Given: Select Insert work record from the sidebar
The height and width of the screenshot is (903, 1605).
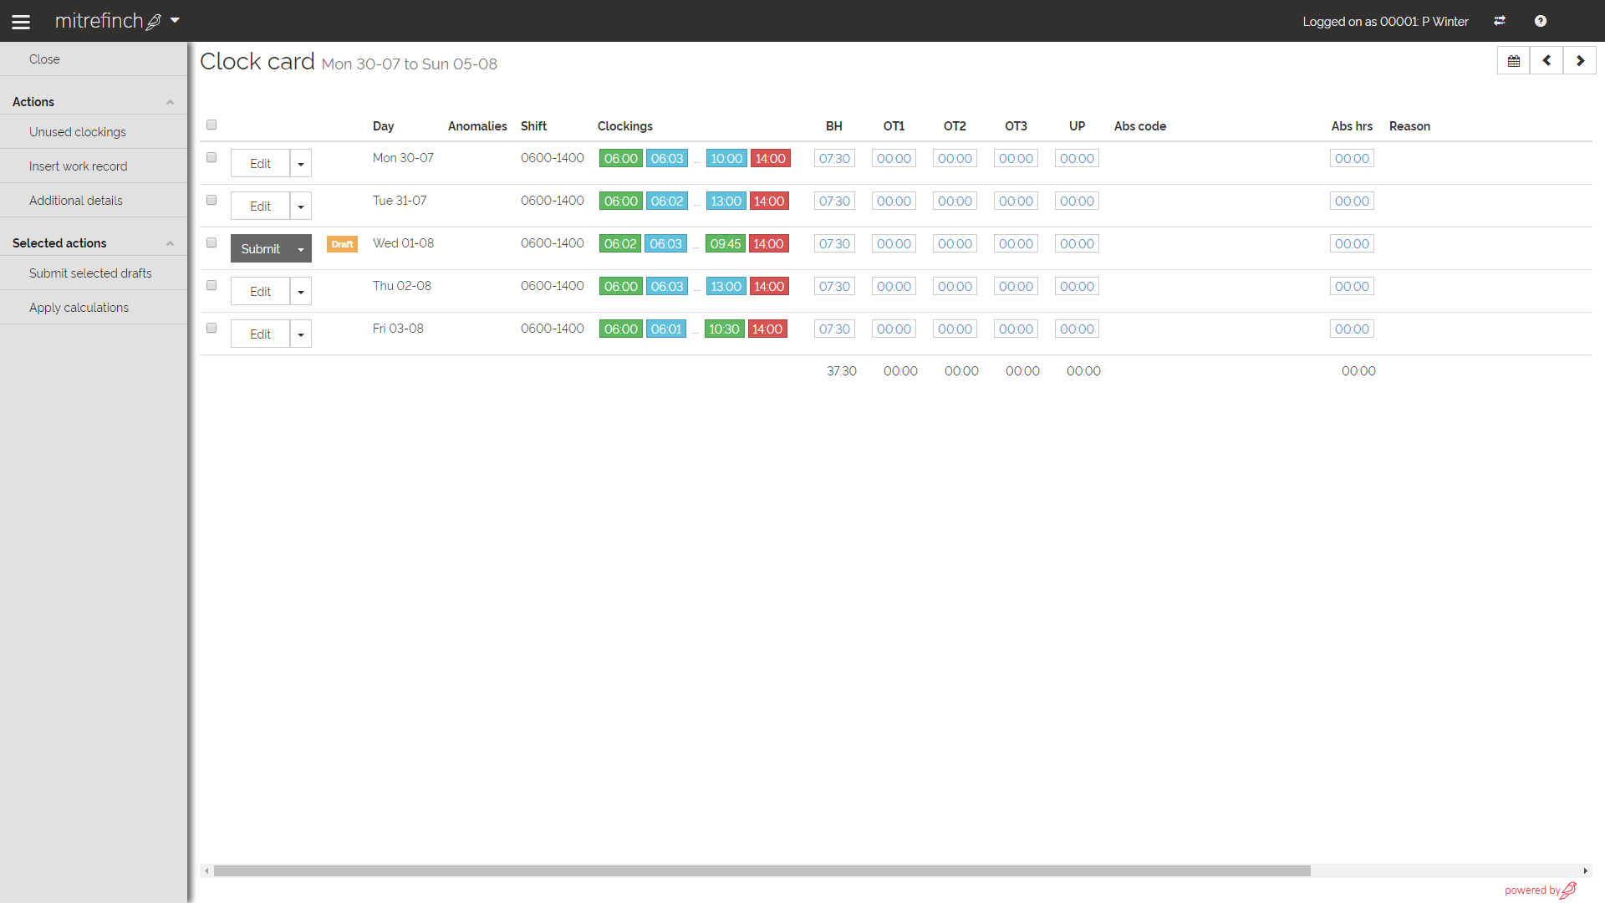Looking at the screenshot, I should click(x=78, y=166).
